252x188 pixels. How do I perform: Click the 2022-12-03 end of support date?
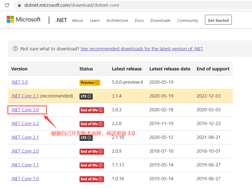pyautogui.click(x=208, y=96)
